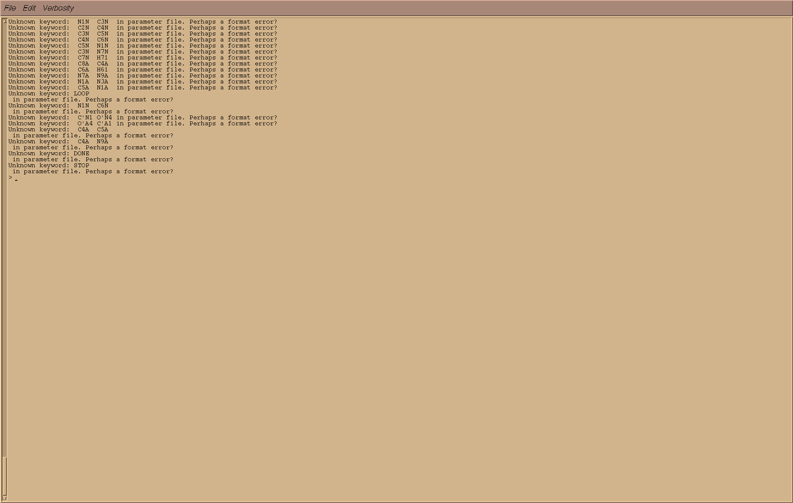Screen dimensions: 793x503
Task: Click the 'C4A N9A' keyword text
Action: (93, 142)
